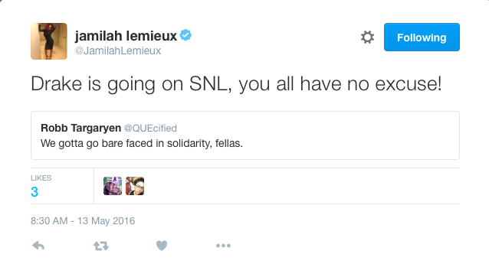The width and height of the screenshot is (489, 277).
Task: Open the gear settings dropdown
Action: click(367, 37)
